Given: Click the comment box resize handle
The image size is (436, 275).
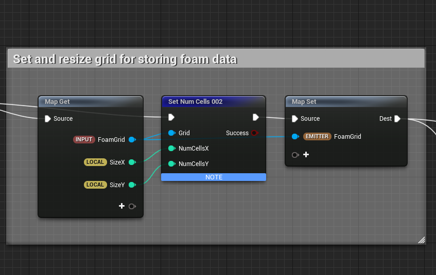Looking at the screenshot, I should (x=421, y=239).
